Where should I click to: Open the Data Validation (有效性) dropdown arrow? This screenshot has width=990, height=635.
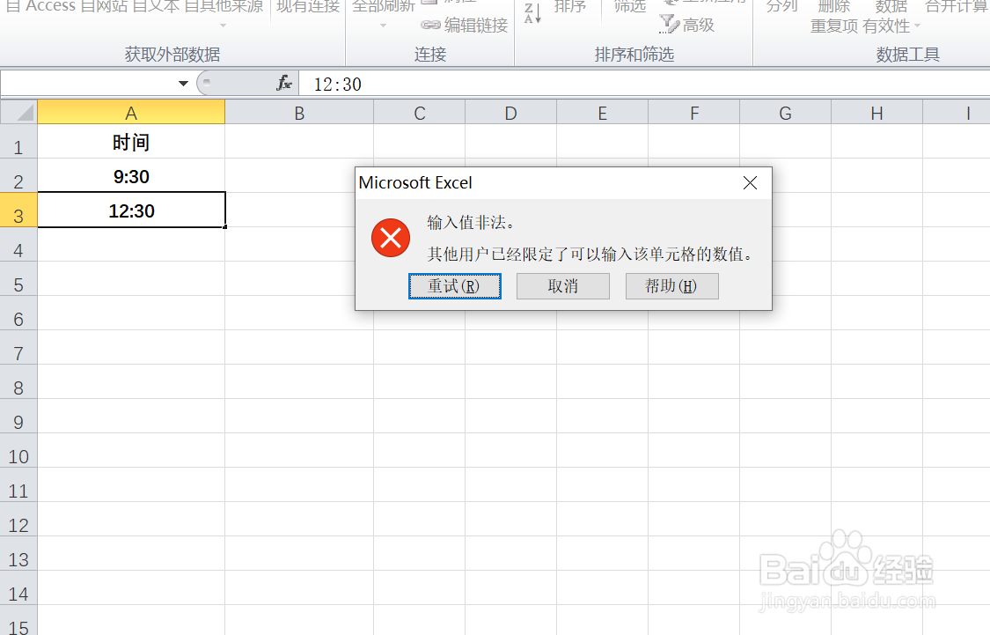tap(917, 26)
